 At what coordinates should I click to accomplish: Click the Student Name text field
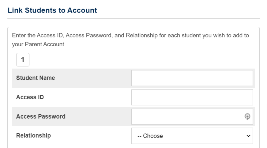[x=192, y=78]
